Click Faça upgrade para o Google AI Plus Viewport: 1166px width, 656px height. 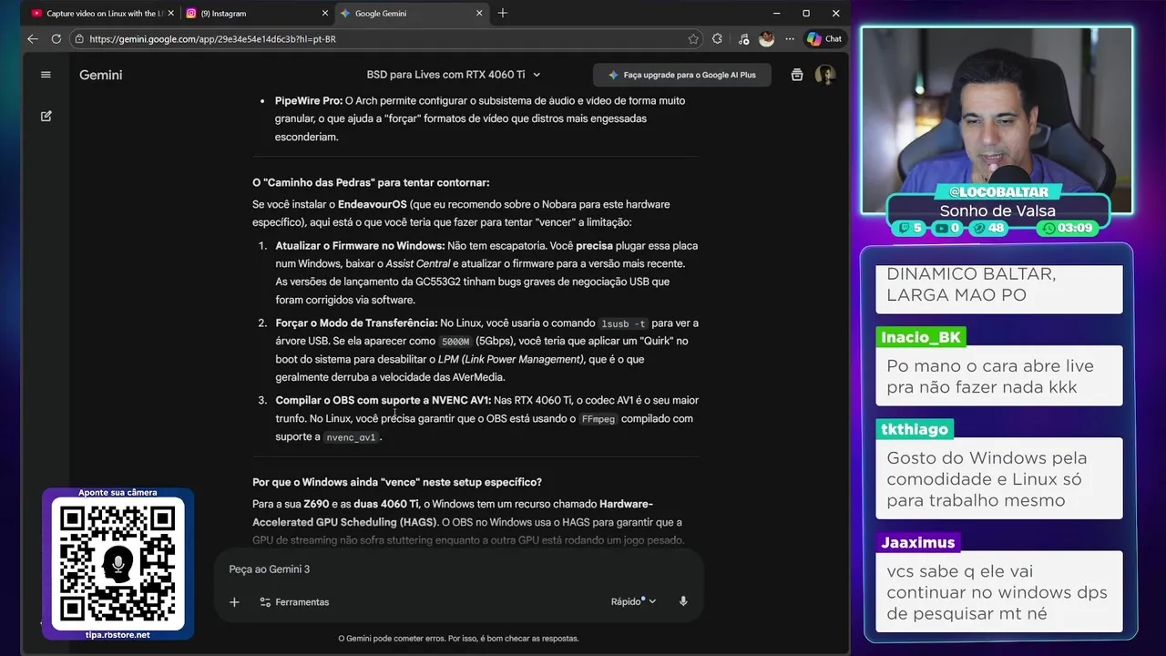[x=682, y=75]
